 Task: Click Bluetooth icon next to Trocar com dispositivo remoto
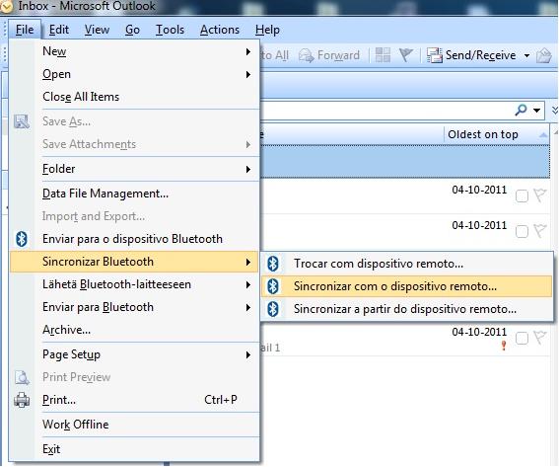pyautogui.click(x=273, y=264)
